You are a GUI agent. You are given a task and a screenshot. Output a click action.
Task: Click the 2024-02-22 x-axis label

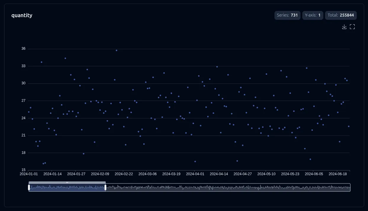(x=123, y=174)
